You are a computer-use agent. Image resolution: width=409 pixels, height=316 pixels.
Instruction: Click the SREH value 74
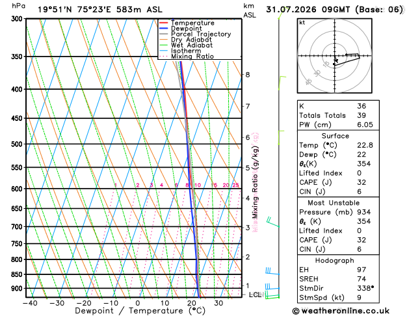coord(362,279)
